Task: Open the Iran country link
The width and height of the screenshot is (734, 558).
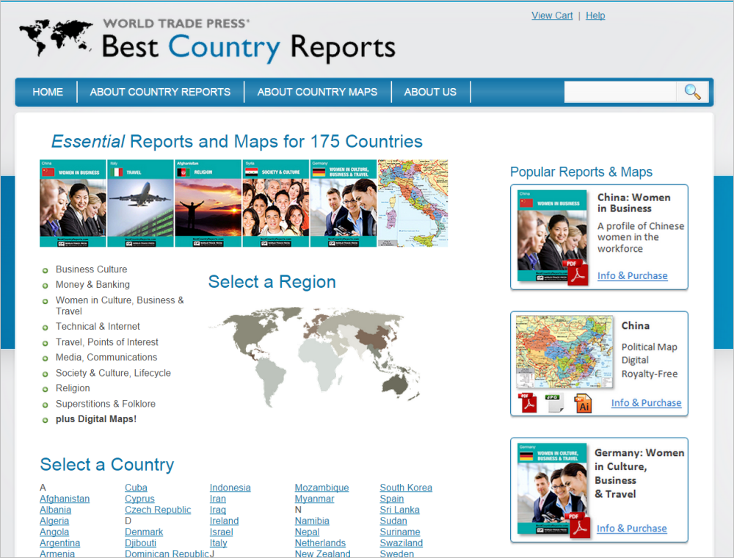Action: 218,499
